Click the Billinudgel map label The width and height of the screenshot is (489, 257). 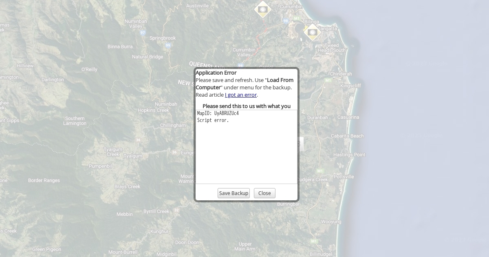321,254
